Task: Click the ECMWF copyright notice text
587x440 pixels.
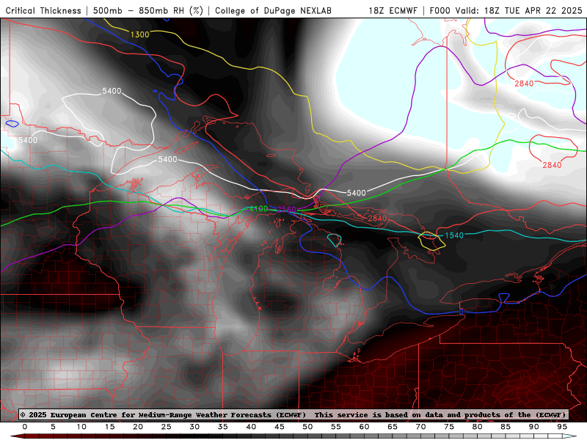Action: (x=293, y=414)
